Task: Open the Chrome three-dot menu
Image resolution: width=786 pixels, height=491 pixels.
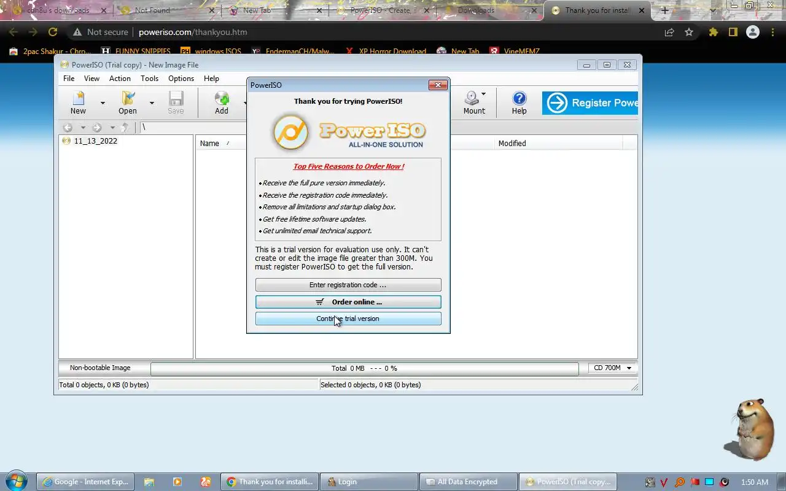Action: click(x=773, y=32)
